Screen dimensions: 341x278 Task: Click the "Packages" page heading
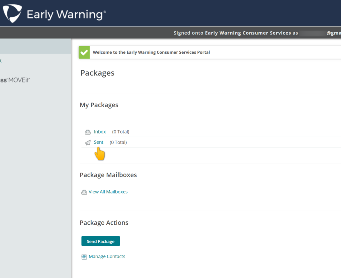97,73
